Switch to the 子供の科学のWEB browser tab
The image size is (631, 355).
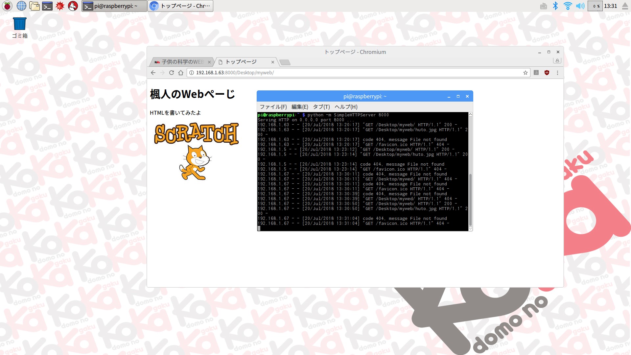coord(182,62)
